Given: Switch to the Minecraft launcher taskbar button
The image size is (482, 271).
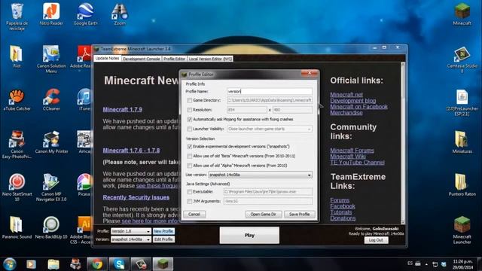Looking at the screenshot, I should click(163, 264).
